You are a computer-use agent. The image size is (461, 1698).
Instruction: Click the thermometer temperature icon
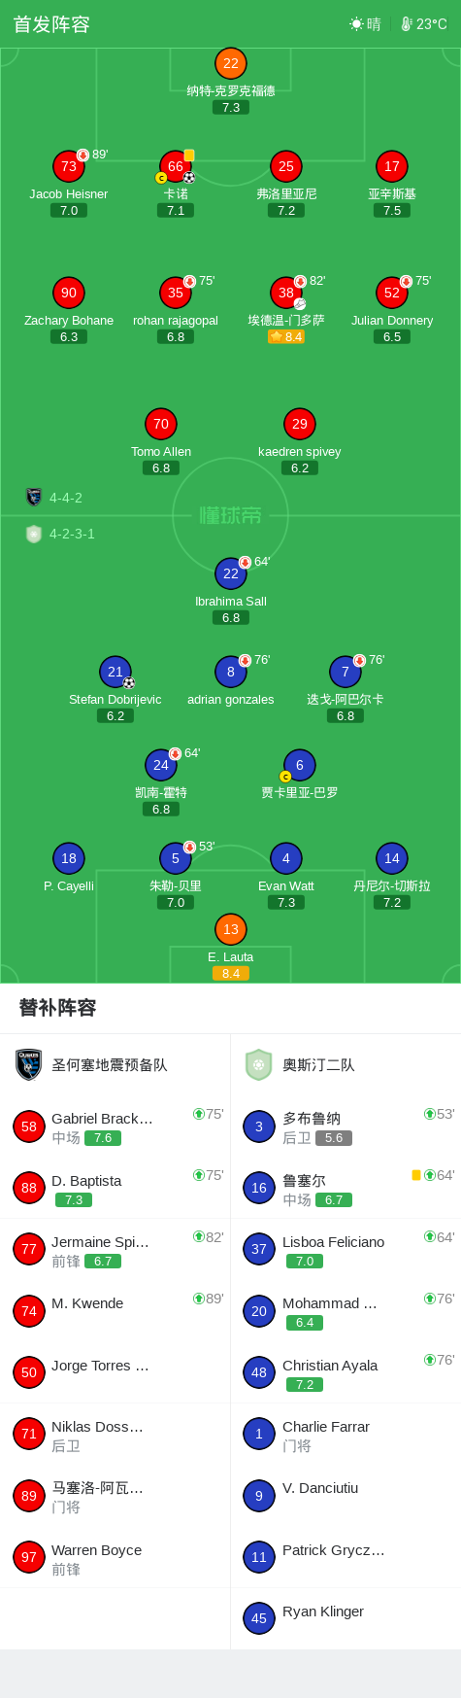[407, 24]
